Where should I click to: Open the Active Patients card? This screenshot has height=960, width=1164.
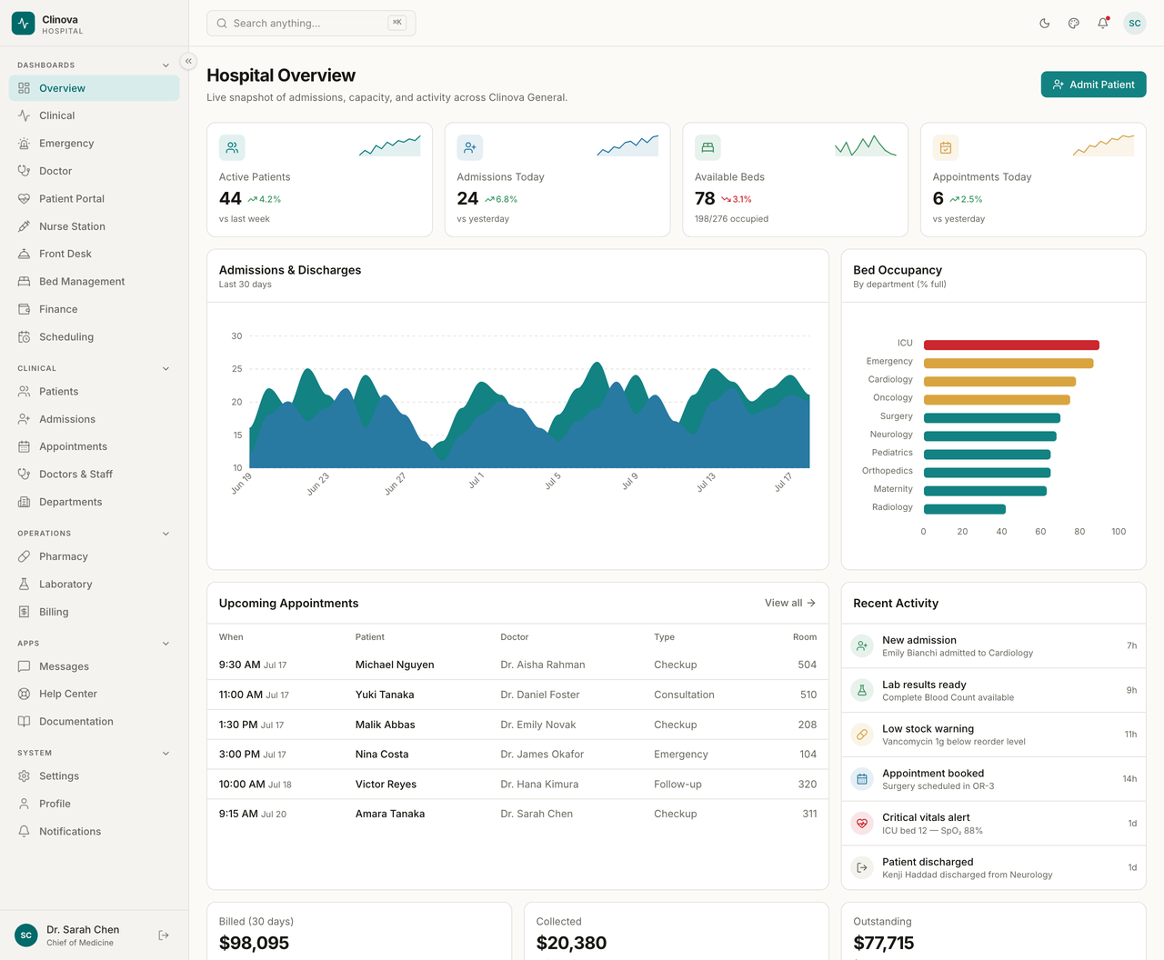coord(319,180)
